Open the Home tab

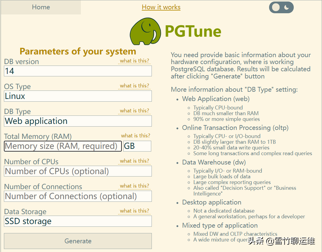[x=41, y=7]
